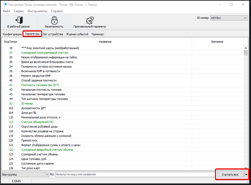Select the green ID-номер row 52
The width and height of the screenshot is (251, 185).
[123, 103]
